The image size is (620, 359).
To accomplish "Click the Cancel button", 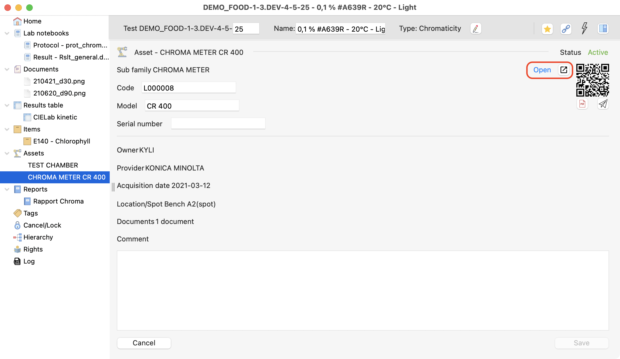I will coord(144,343).
